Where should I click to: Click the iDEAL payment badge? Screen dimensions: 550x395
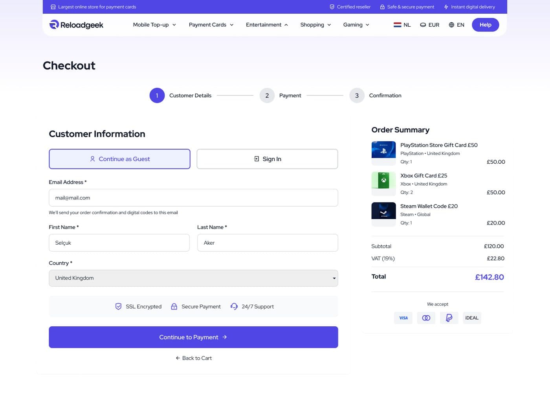click(x=472, y=318)
